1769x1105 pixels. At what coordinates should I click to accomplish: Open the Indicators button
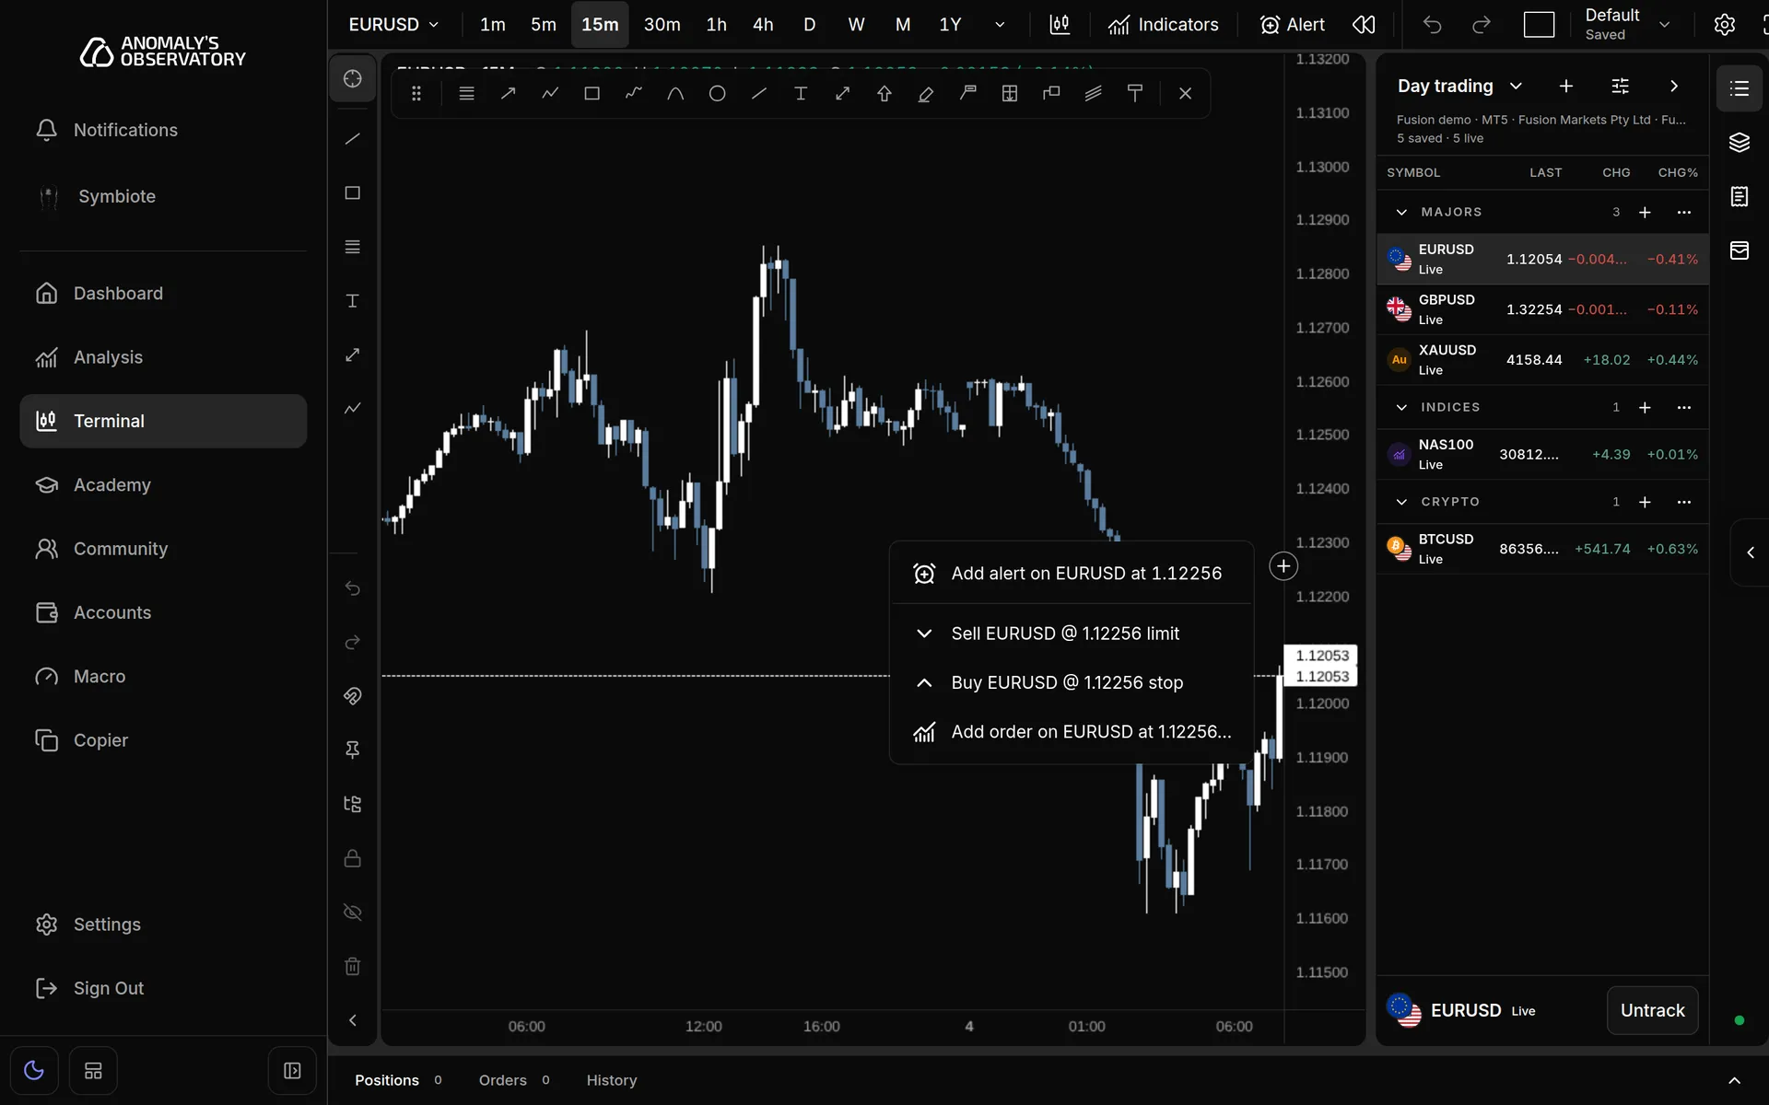point(1163,25)
